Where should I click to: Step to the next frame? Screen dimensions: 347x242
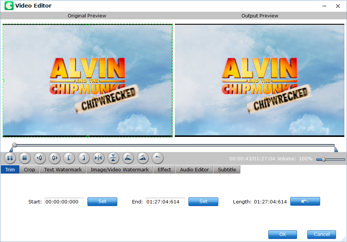pyautogui.click(x=54, y=158)
